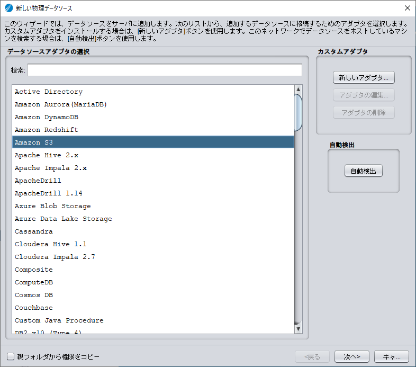
Task: Click the list scrollbar down arrow
Action: [298, 329]
